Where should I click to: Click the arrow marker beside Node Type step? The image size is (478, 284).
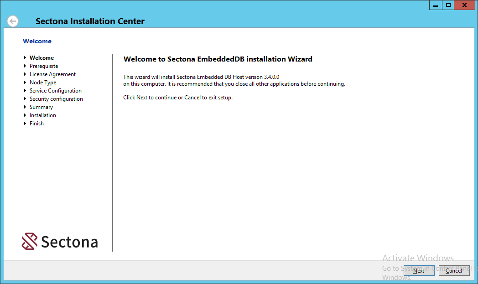point(26,82)
